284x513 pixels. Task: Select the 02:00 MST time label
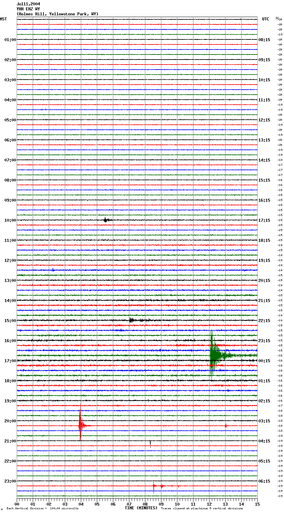click(10, 60)
